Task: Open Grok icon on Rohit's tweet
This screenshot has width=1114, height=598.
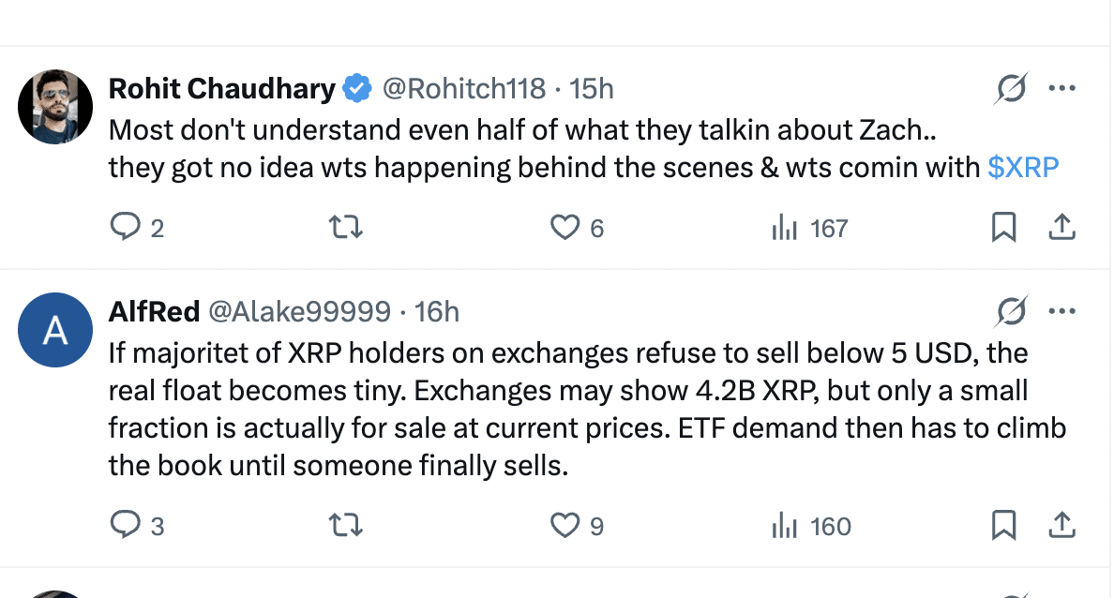Action: pos(1011,89)
